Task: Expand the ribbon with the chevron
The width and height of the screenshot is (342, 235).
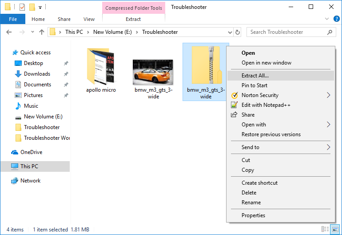Action: coord(327,19)
